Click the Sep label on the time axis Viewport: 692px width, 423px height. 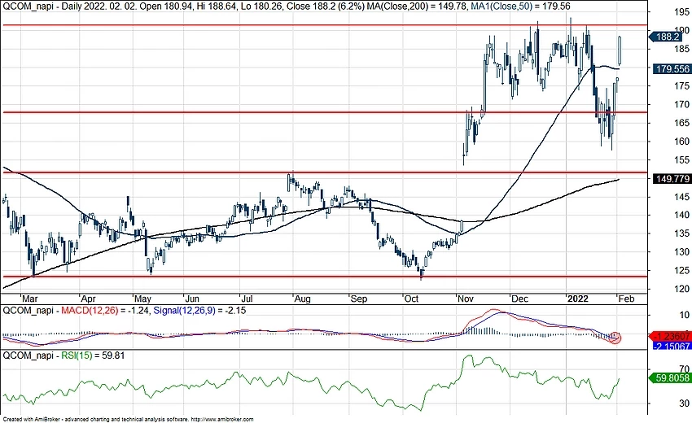359,299
